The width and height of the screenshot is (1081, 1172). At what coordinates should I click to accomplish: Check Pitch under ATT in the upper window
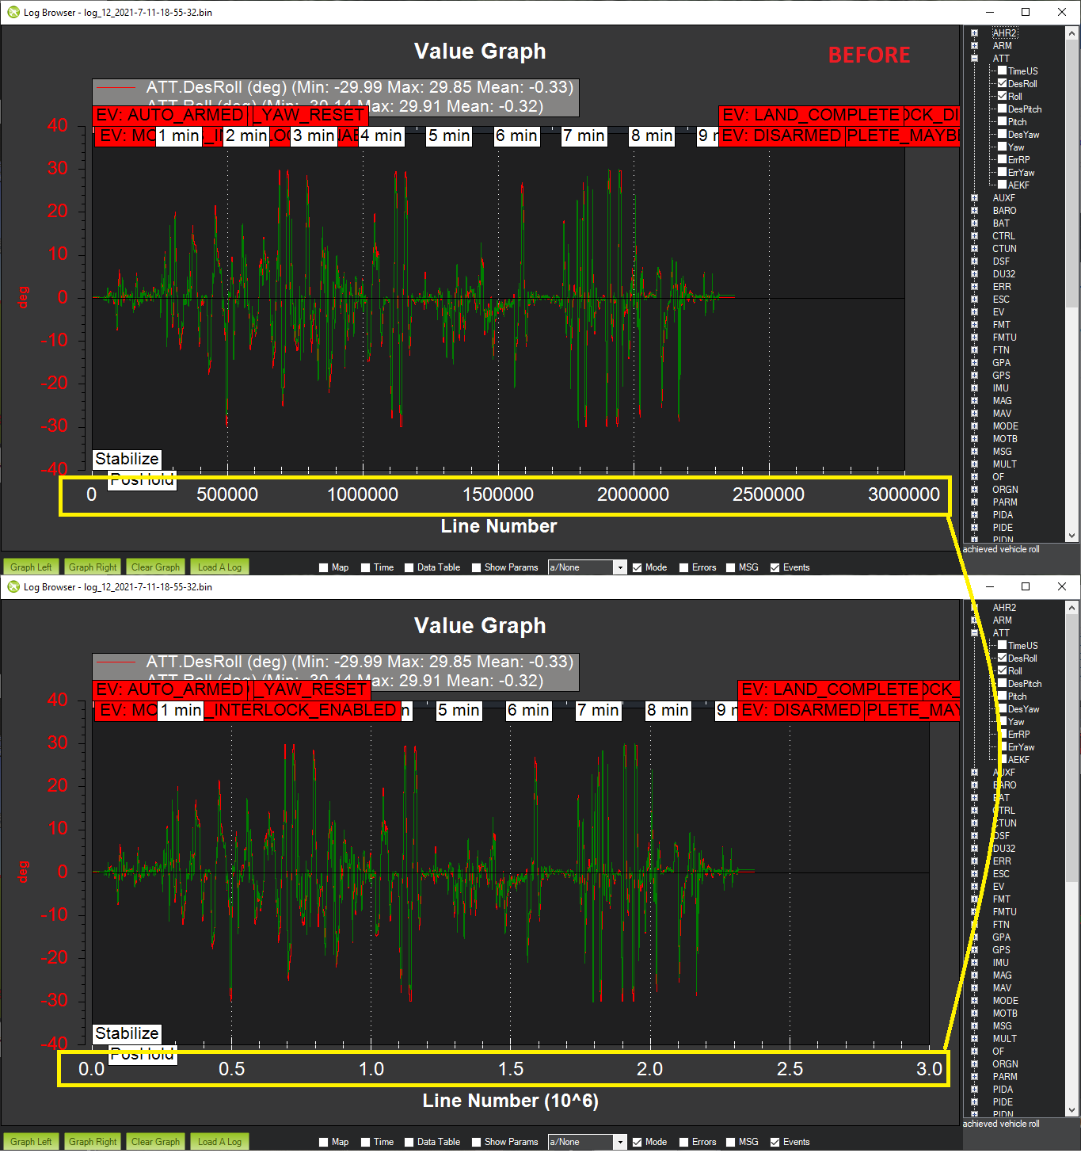tap(1002, 121)
